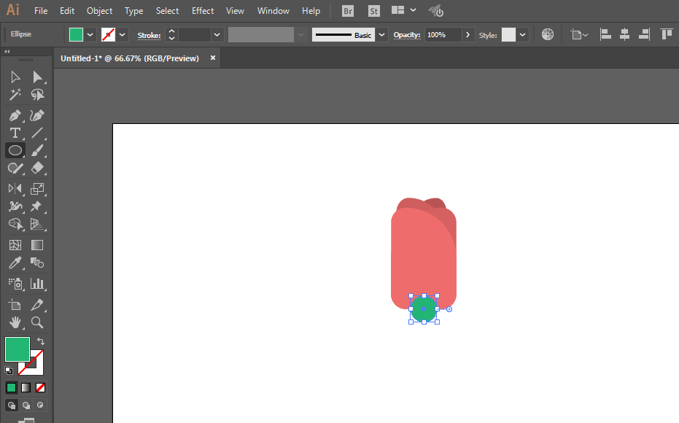
Task: Select the Pen tool
Action: tap(15, 116)
